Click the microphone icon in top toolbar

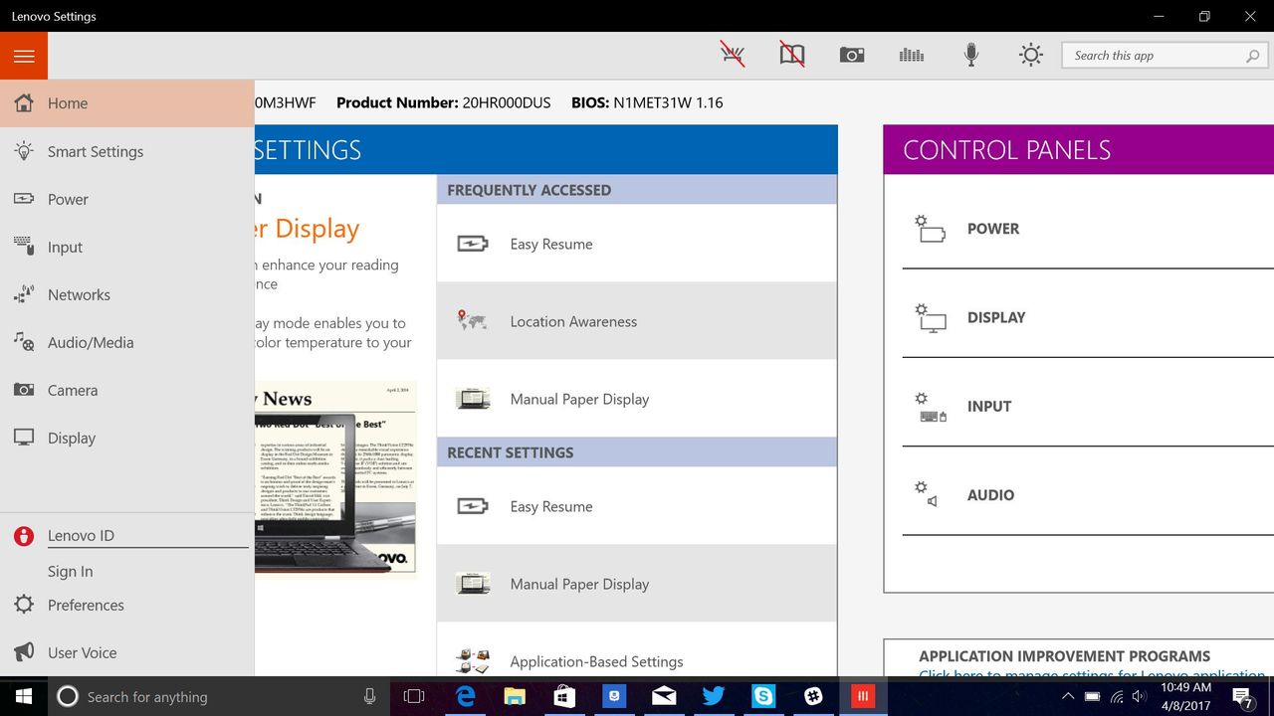tap(971, 55)
